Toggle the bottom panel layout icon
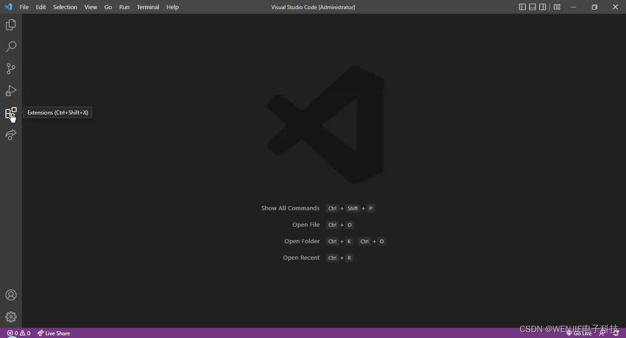Image resolution: width=626 pixels, height=338 pixels. [533, 7]
